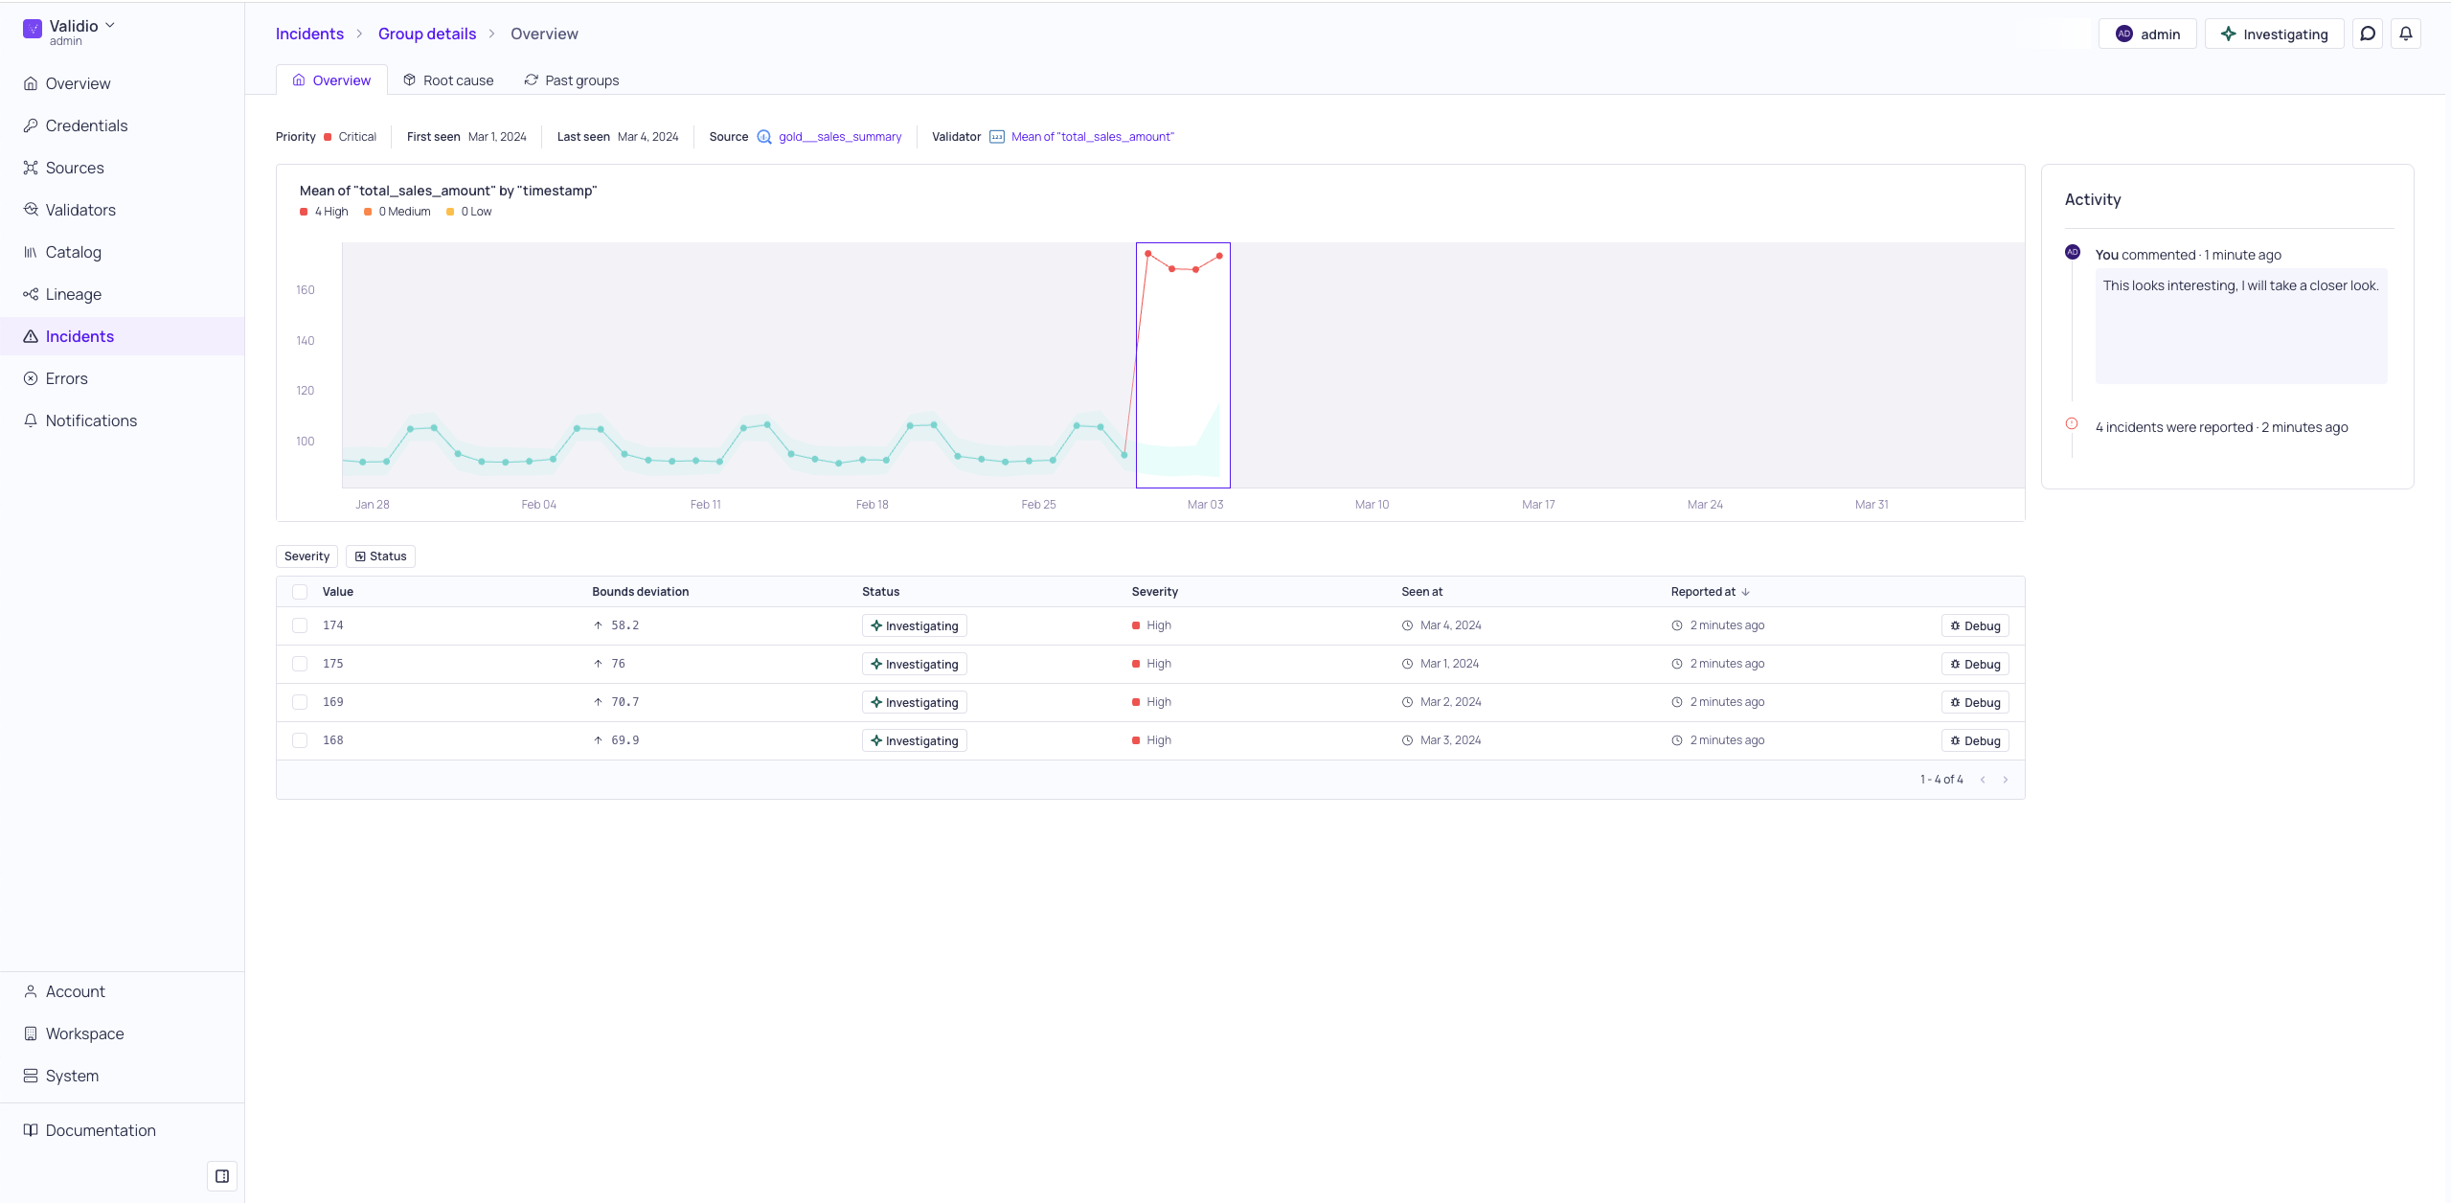Open the comments speech bubble icon
This screenshot has width=2451, height=1203.
point(2368,34)
